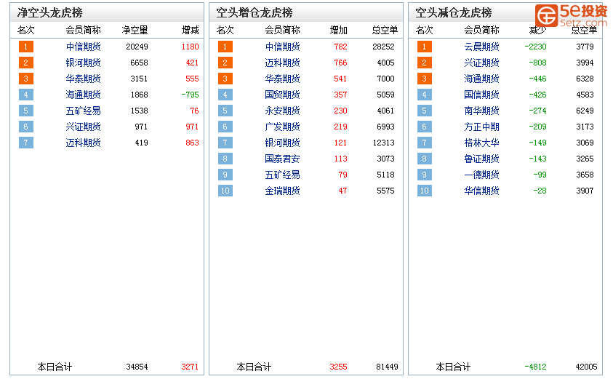
Task: Open 银河期货 link in 空头增仓龙虎榜 table
Action: (283, 143)
